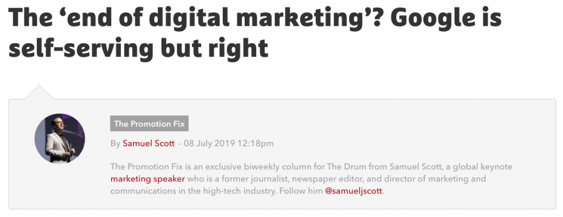563x217 pixels.
Task: Click the word 'By' before the author name
Action: point(115,144)
